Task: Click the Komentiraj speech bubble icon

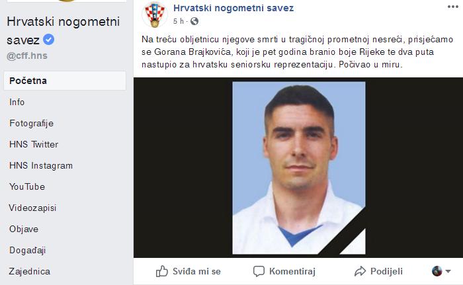Action: pyautogui.click(x=259, y=271)
